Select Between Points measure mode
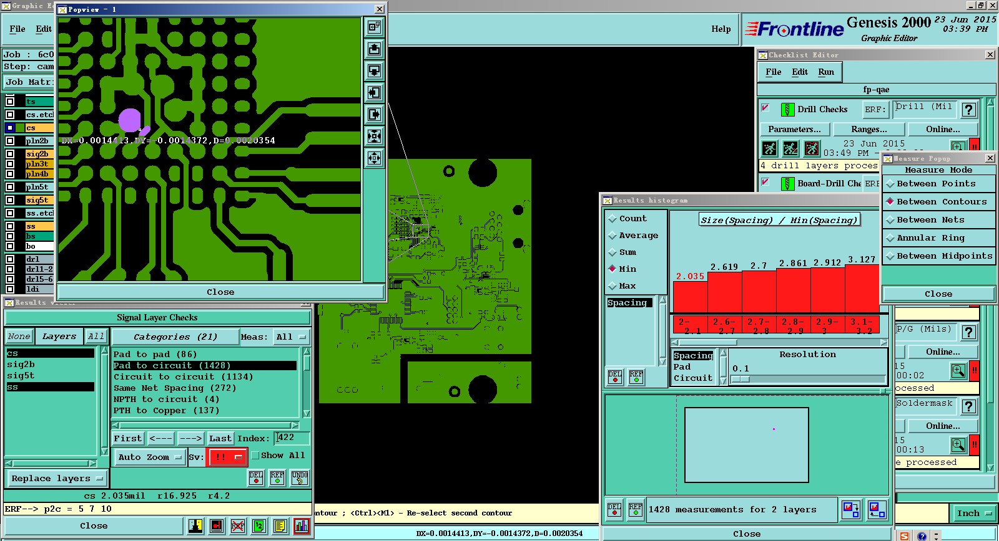This screenshot has width=999, height=541. pos(938,184)
